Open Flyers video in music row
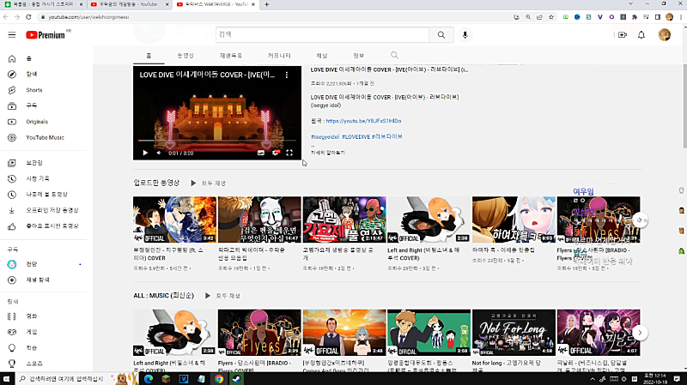 pyautogui.click(x=259, y=333)
